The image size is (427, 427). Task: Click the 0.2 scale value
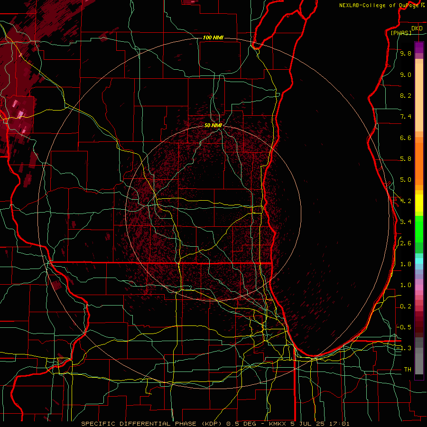click(x=406, y=306)
